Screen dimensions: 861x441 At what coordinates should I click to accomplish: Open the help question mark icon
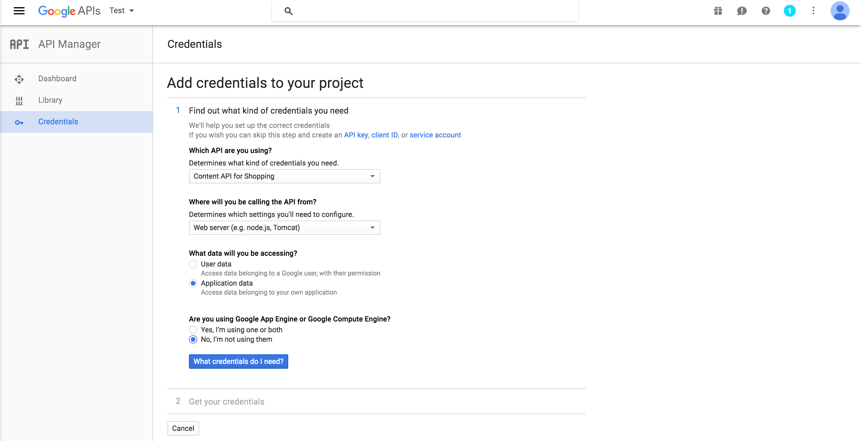[766, 11]
